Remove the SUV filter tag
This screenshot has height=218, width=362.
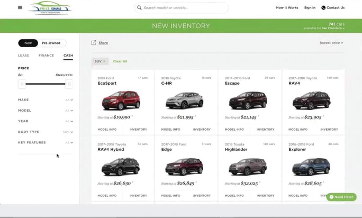104,61
